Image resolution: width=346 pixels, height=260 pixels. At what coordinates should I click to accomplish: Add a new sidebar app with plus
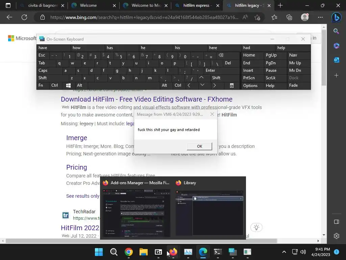(336, 75)
